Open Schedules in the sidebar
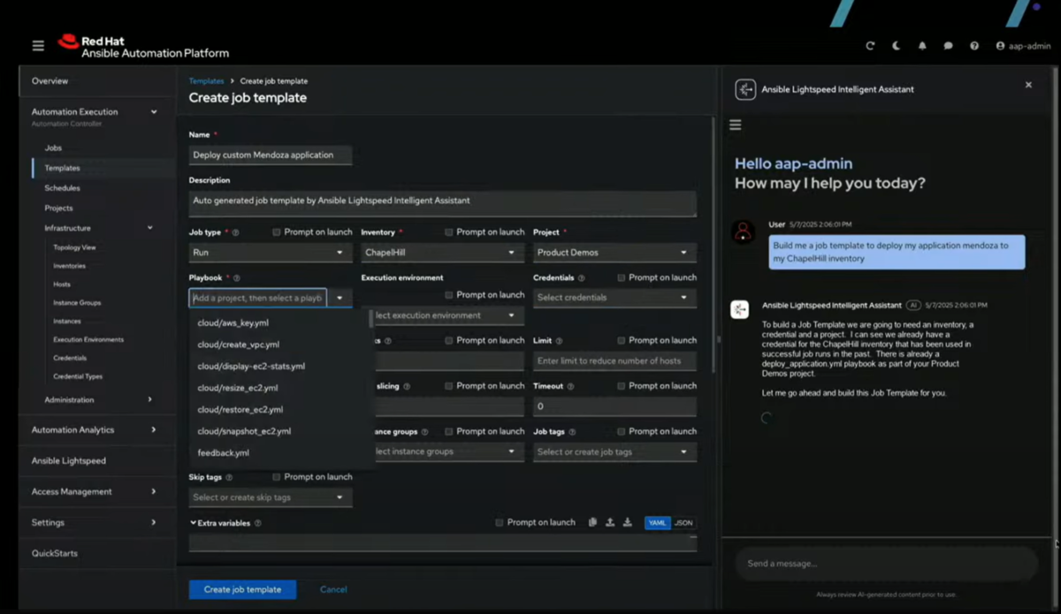Screen dimensions: 1061x614 point(62,188)
